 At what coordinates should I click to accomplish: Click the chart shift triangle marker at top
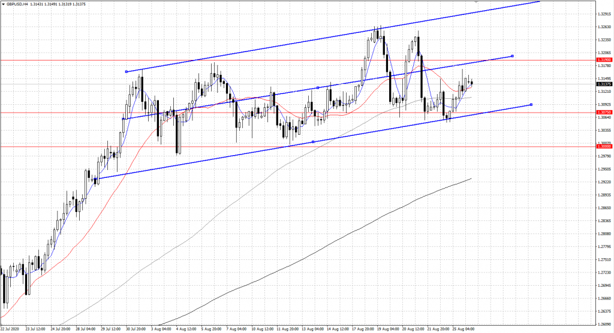point(493,2)
